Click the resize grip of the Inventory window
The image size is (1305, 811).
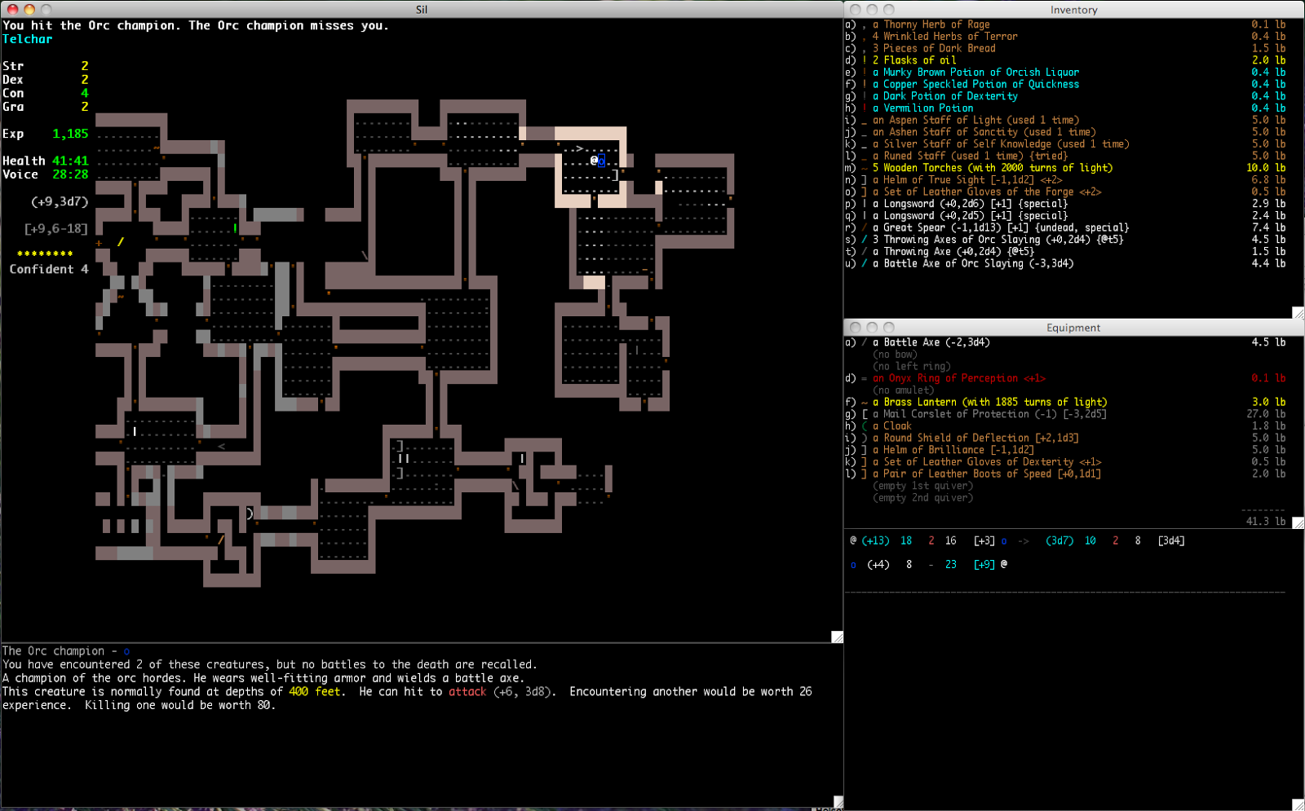tap(1298, 313)
